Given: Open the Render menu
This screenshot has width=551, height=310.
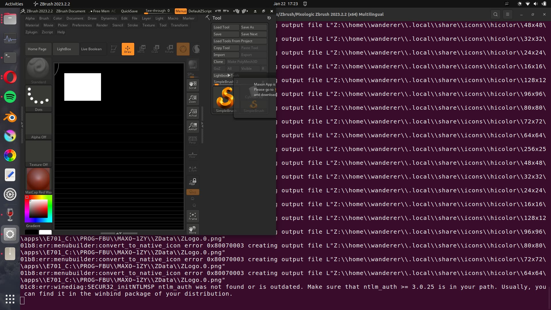Looking at the screenshot, I should point(102,25).
